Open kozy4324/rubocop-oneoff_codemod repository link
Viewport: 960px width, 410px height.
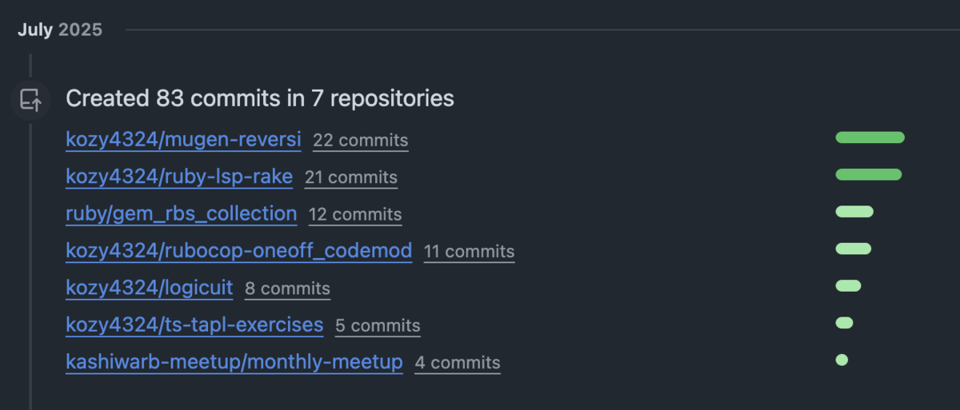click(238, 251)
